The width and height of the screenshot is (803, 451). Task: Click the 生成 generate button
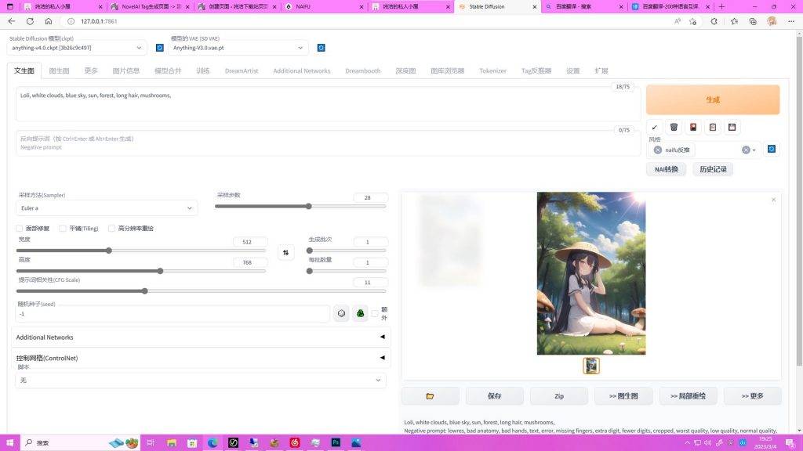pos(713,99)
